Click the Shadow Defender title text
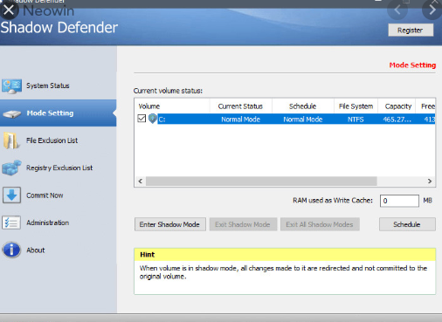This screenshot has height=322, width=442. point(59,28)
